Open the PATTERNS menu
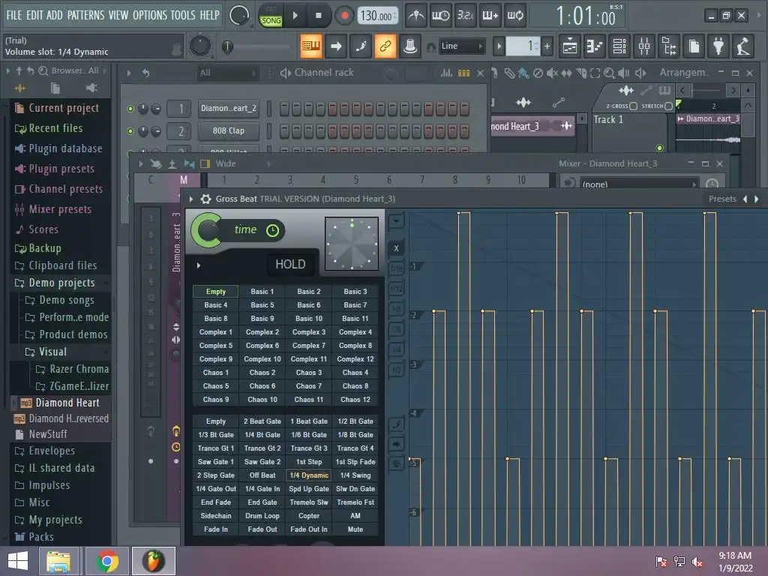This screenshot has height=576, width=768. click(85, 15)
